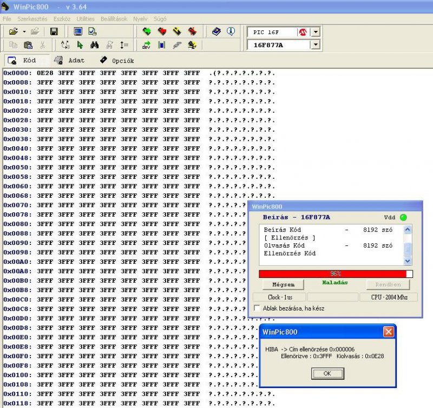Screen dimensions: 433x408
Task: Open the 16F877A device dropdown
Action: coord(316,45)
